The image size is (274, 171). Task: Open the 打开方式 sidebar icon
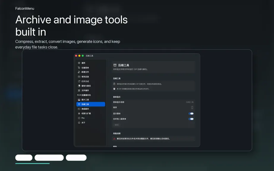click(x=79, y=81)
